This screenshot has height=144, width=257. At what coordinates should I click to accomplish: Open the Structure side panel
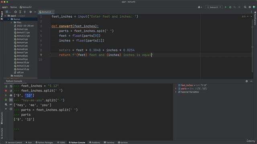pyautogui.click(x=2, y=133)
